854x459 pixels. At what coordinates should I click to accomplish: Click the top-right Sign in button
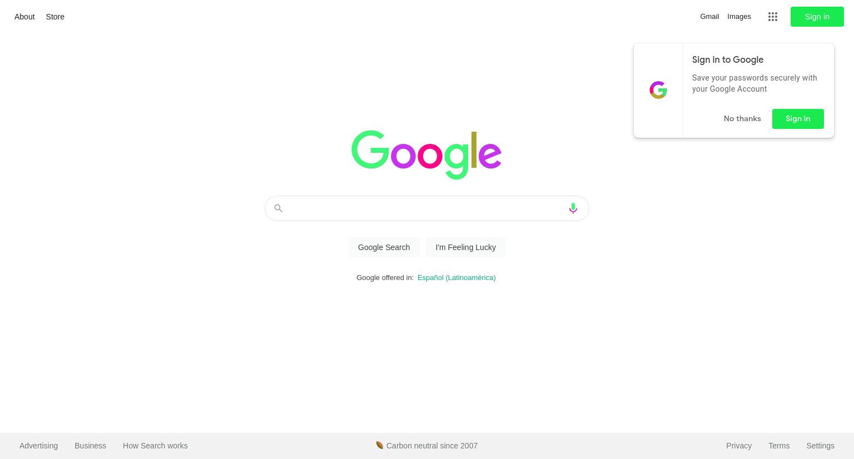(x=817, y=17)
